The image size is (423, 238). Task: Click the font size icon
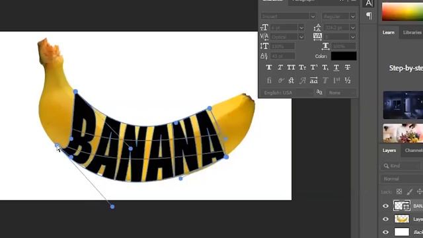coord(264,27)
